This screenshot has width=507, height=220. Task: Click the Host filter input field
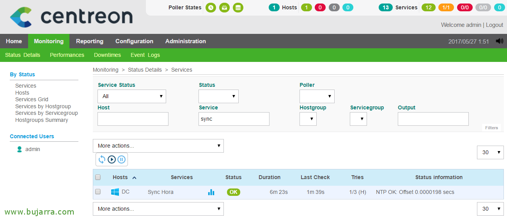[133, 119]
